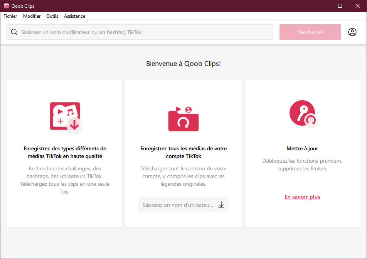Click the download arrow in the username field

click(x=221, y=205)
